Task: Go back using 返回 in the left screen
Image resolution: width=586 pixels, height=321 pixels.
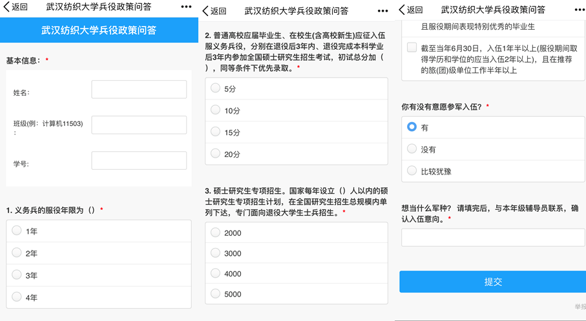Action: (x=16, y=6)
